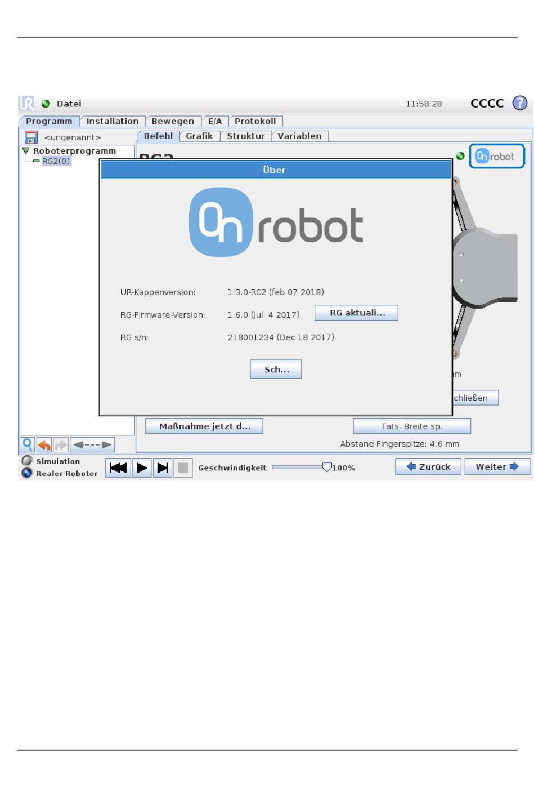Viewport: 535px width, 787px height.
Task: Click the UR logo icon
Action: point(26,103)
